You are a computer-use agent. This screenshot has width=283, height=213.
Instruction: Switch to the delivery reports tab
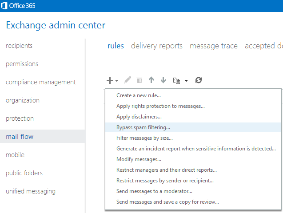(x=156, y=46)
